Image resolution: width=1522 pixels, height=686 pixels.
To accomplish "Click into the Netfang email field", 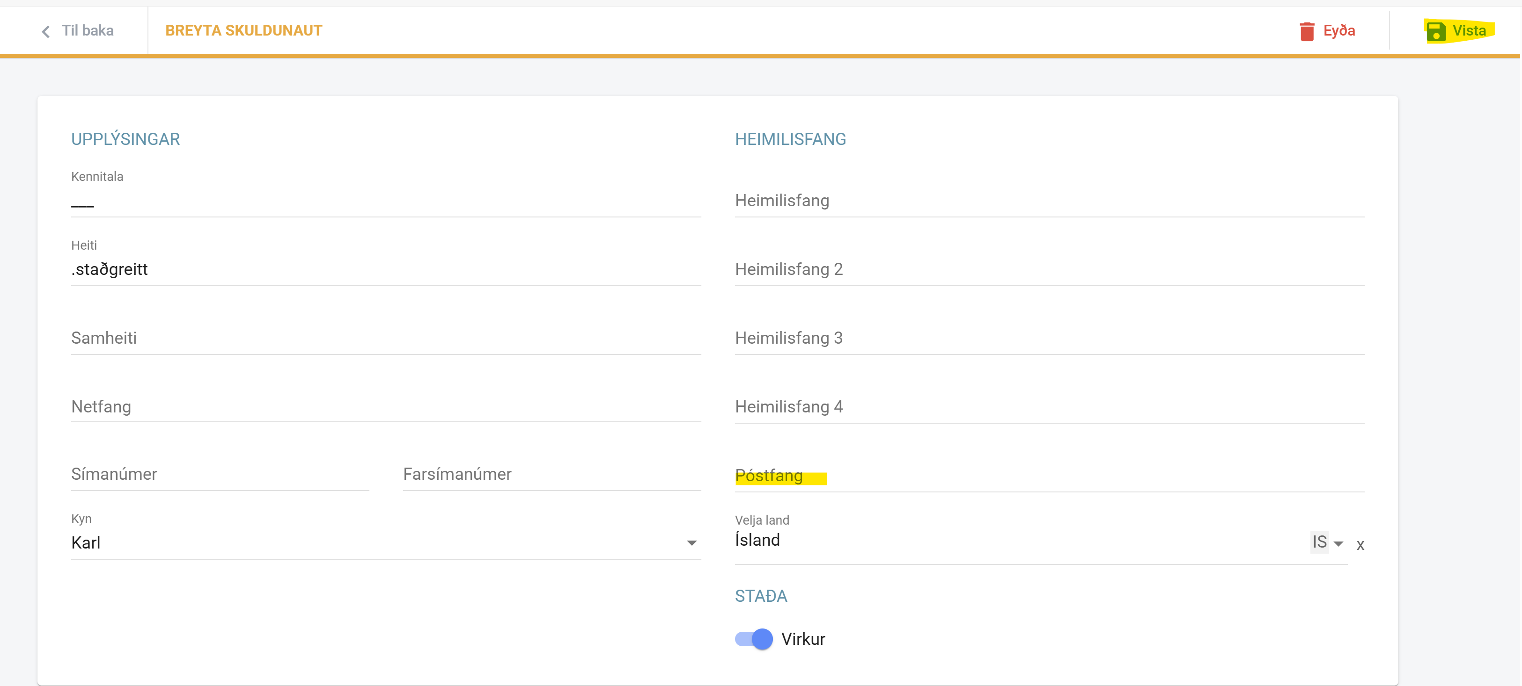I will pos(384,407).
